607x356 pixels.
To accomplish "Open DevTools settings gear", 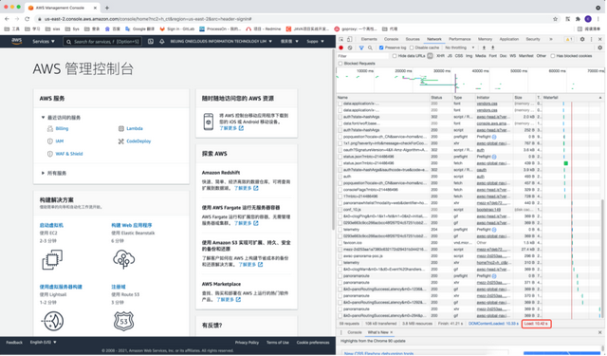I will click(582, 39).
